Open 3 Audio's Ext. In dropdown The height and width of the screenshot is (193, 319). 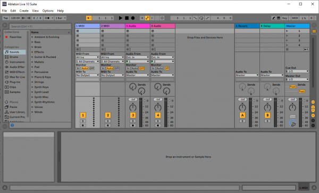138,57
